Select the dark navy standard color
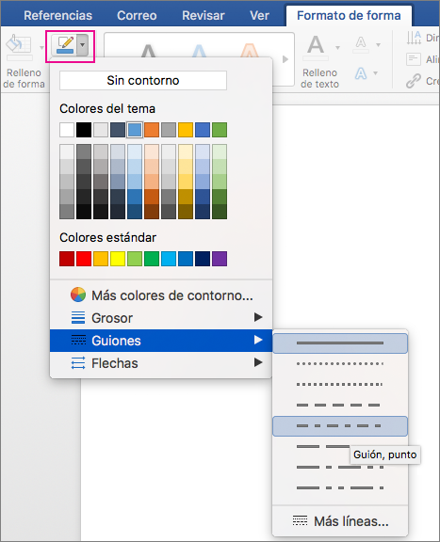Image resolution: width=440 pixels, height=542 pixels. (203, 259)
